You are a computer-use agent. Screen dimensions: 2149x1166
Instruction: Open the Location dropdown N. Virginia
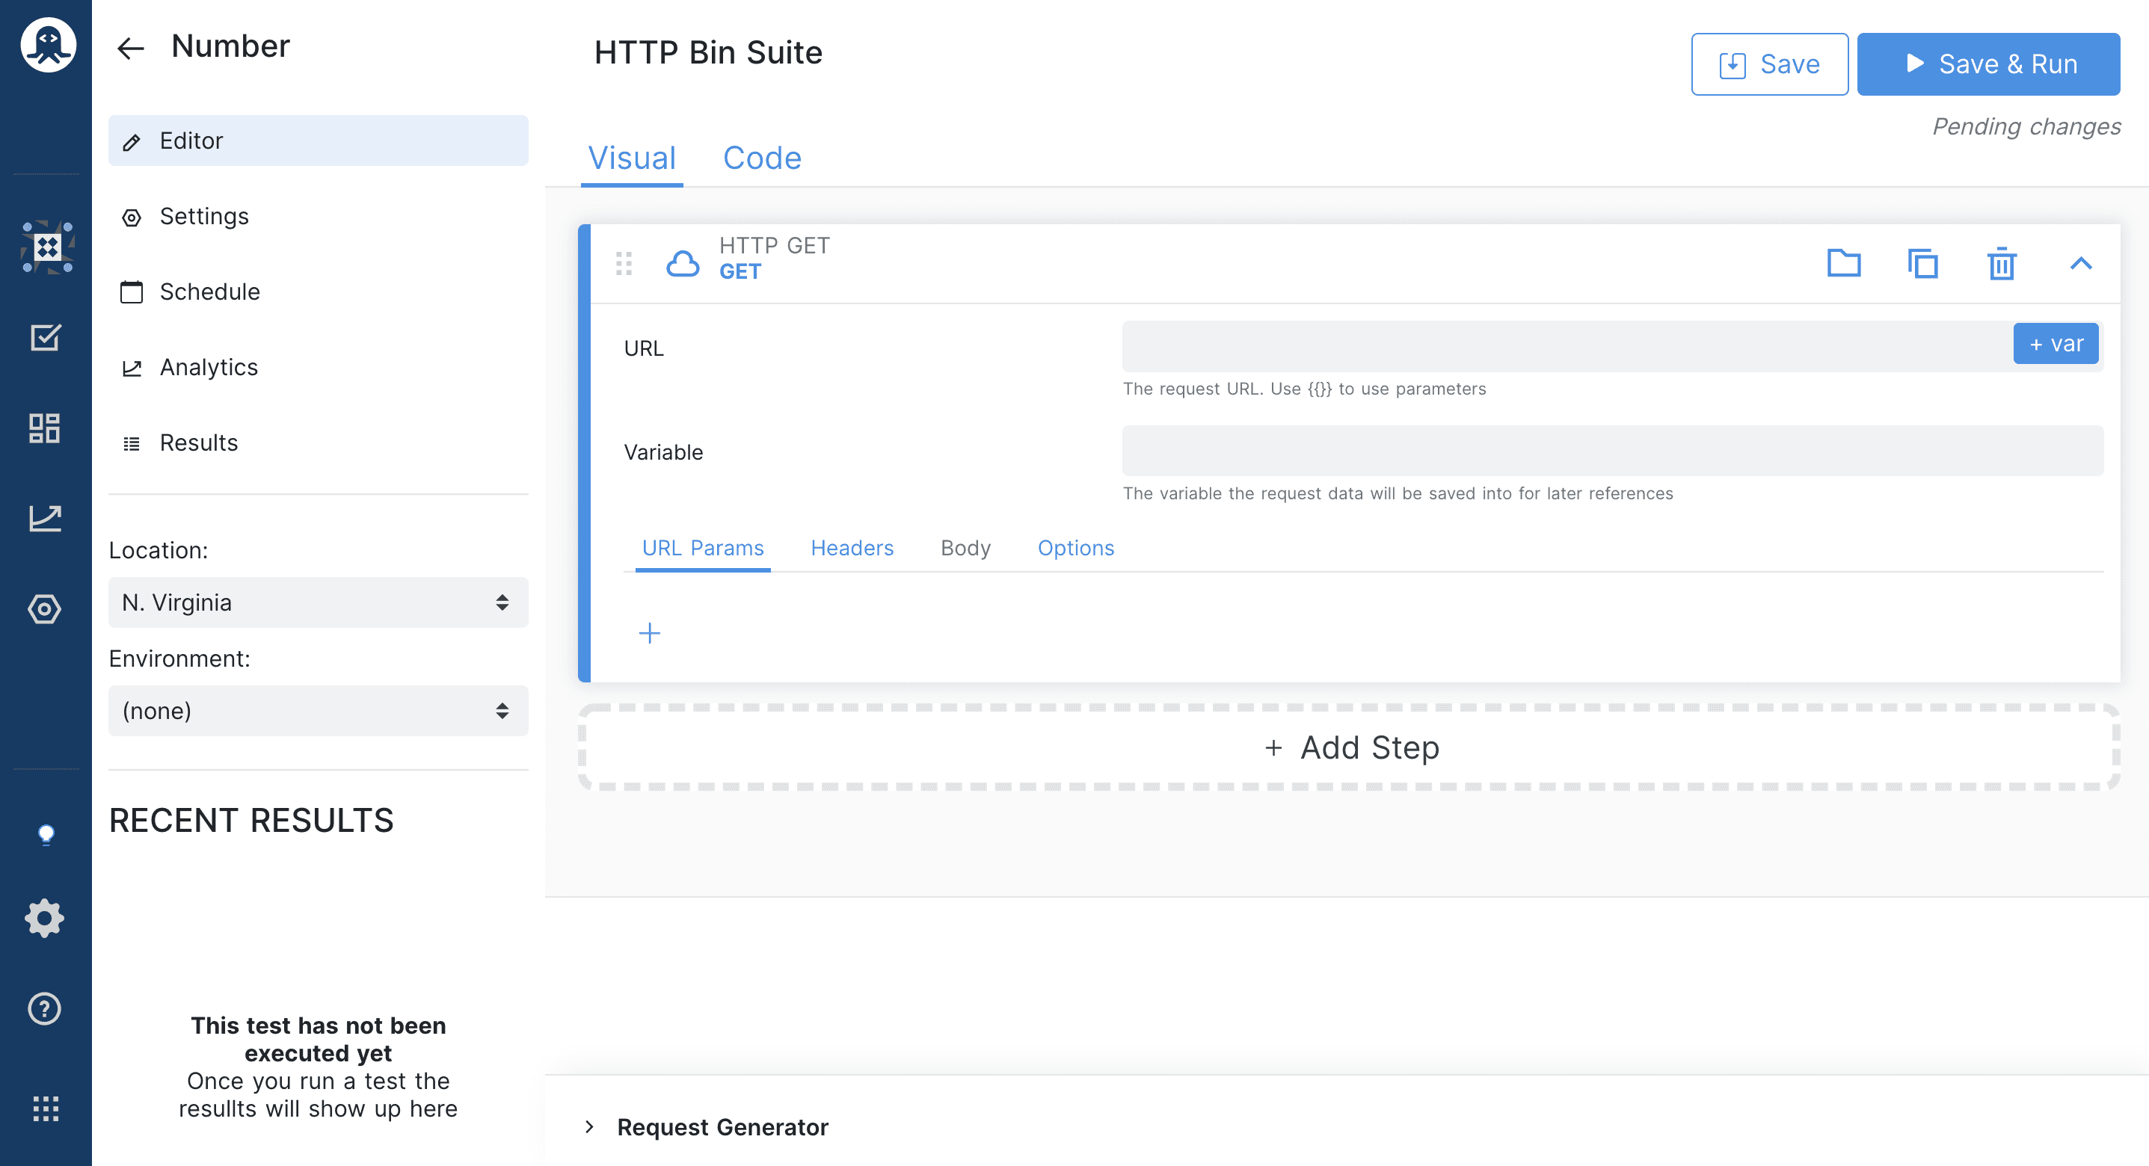tap(318, 602)
